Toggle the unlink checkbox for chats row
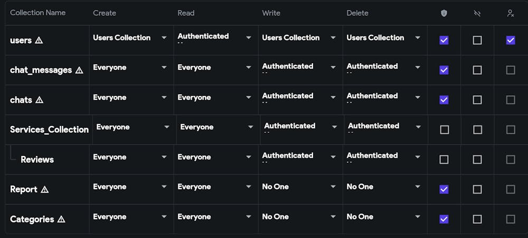The height and width of the screenshot is (238, 528). click(477, 100)
